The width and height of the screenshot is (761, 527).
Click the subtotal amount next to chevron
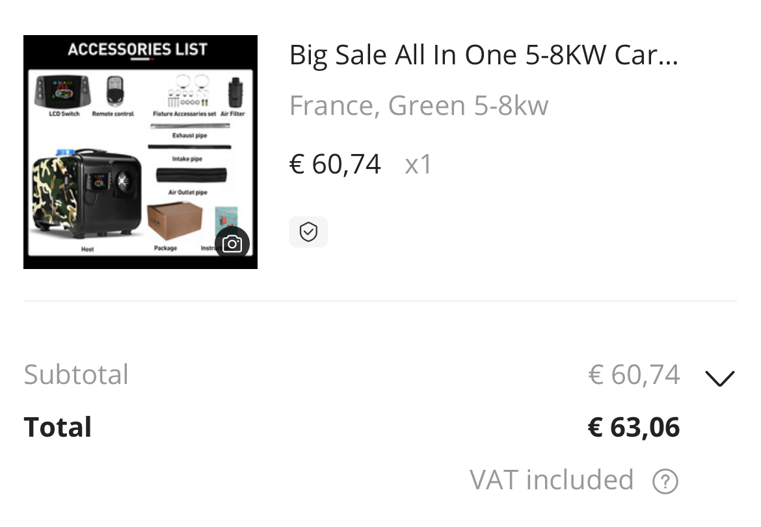click(634, 375)
